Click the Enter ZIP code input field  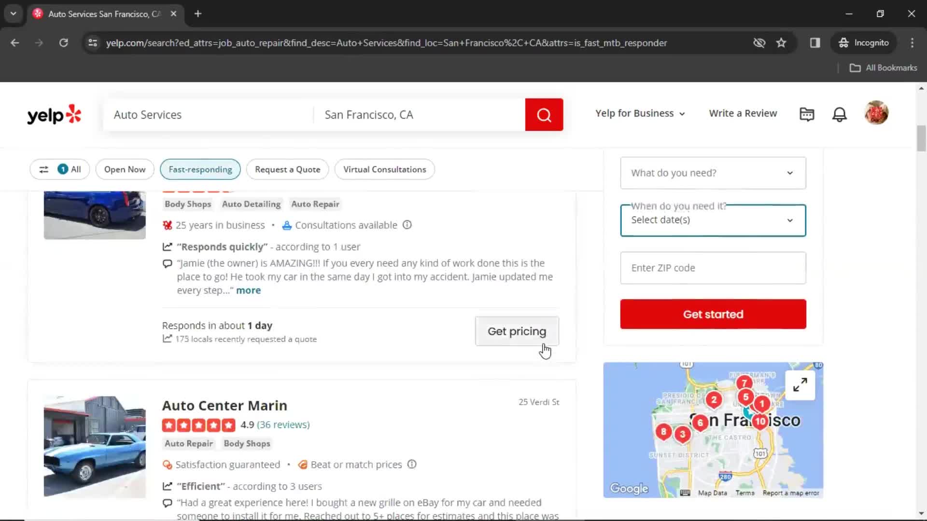714,268
